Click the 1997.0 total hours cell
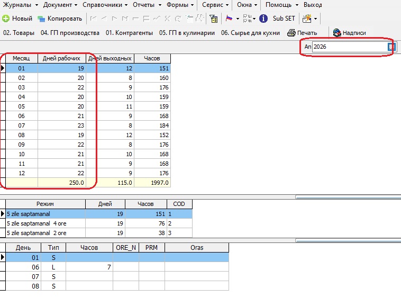 152,183
